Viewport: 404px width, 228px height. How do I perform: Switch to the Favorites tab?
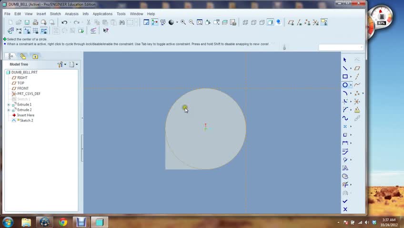(x=35, y=56)
